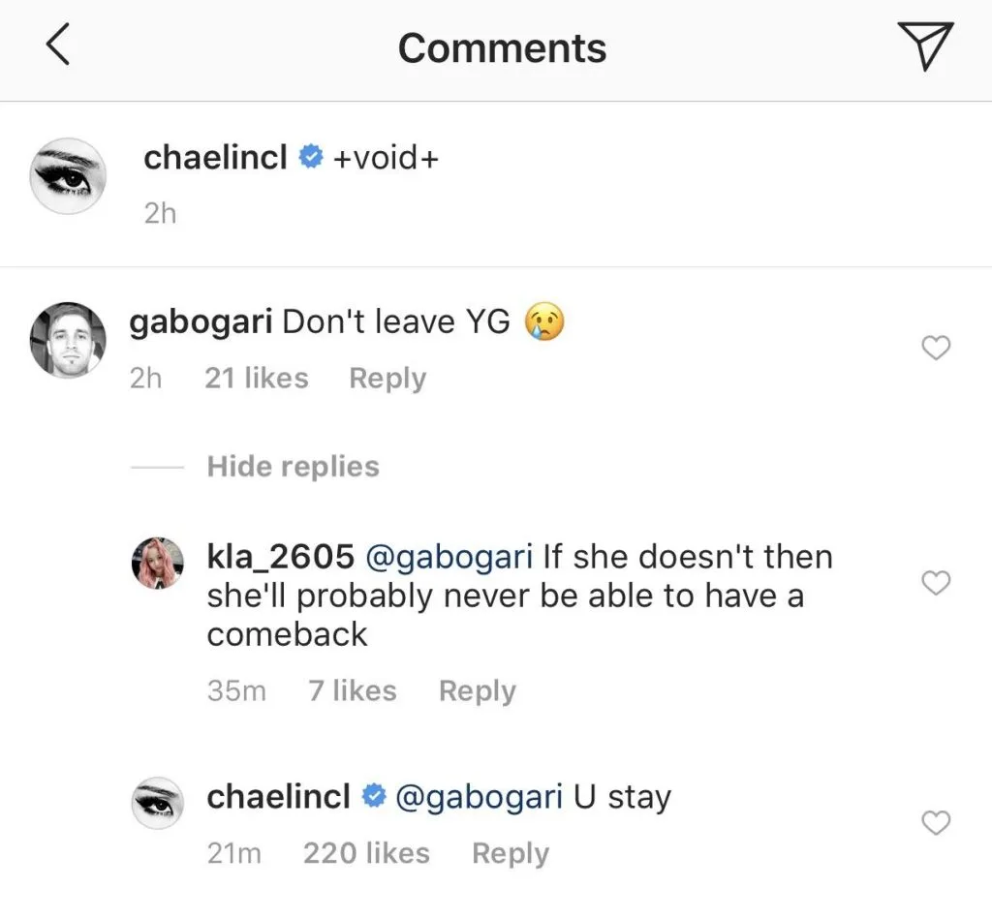Screen dimensions: 992x918
Task: Heart chaelincl's "U stay" reply
Action: pyautogui.click(x=935, y=823)
